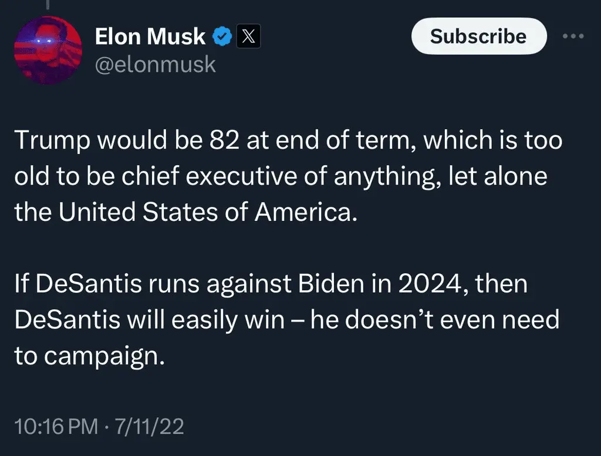Screen dimensions: 601x456
Task: Open the @elonmusk handle link
Action: click(156, 64)
